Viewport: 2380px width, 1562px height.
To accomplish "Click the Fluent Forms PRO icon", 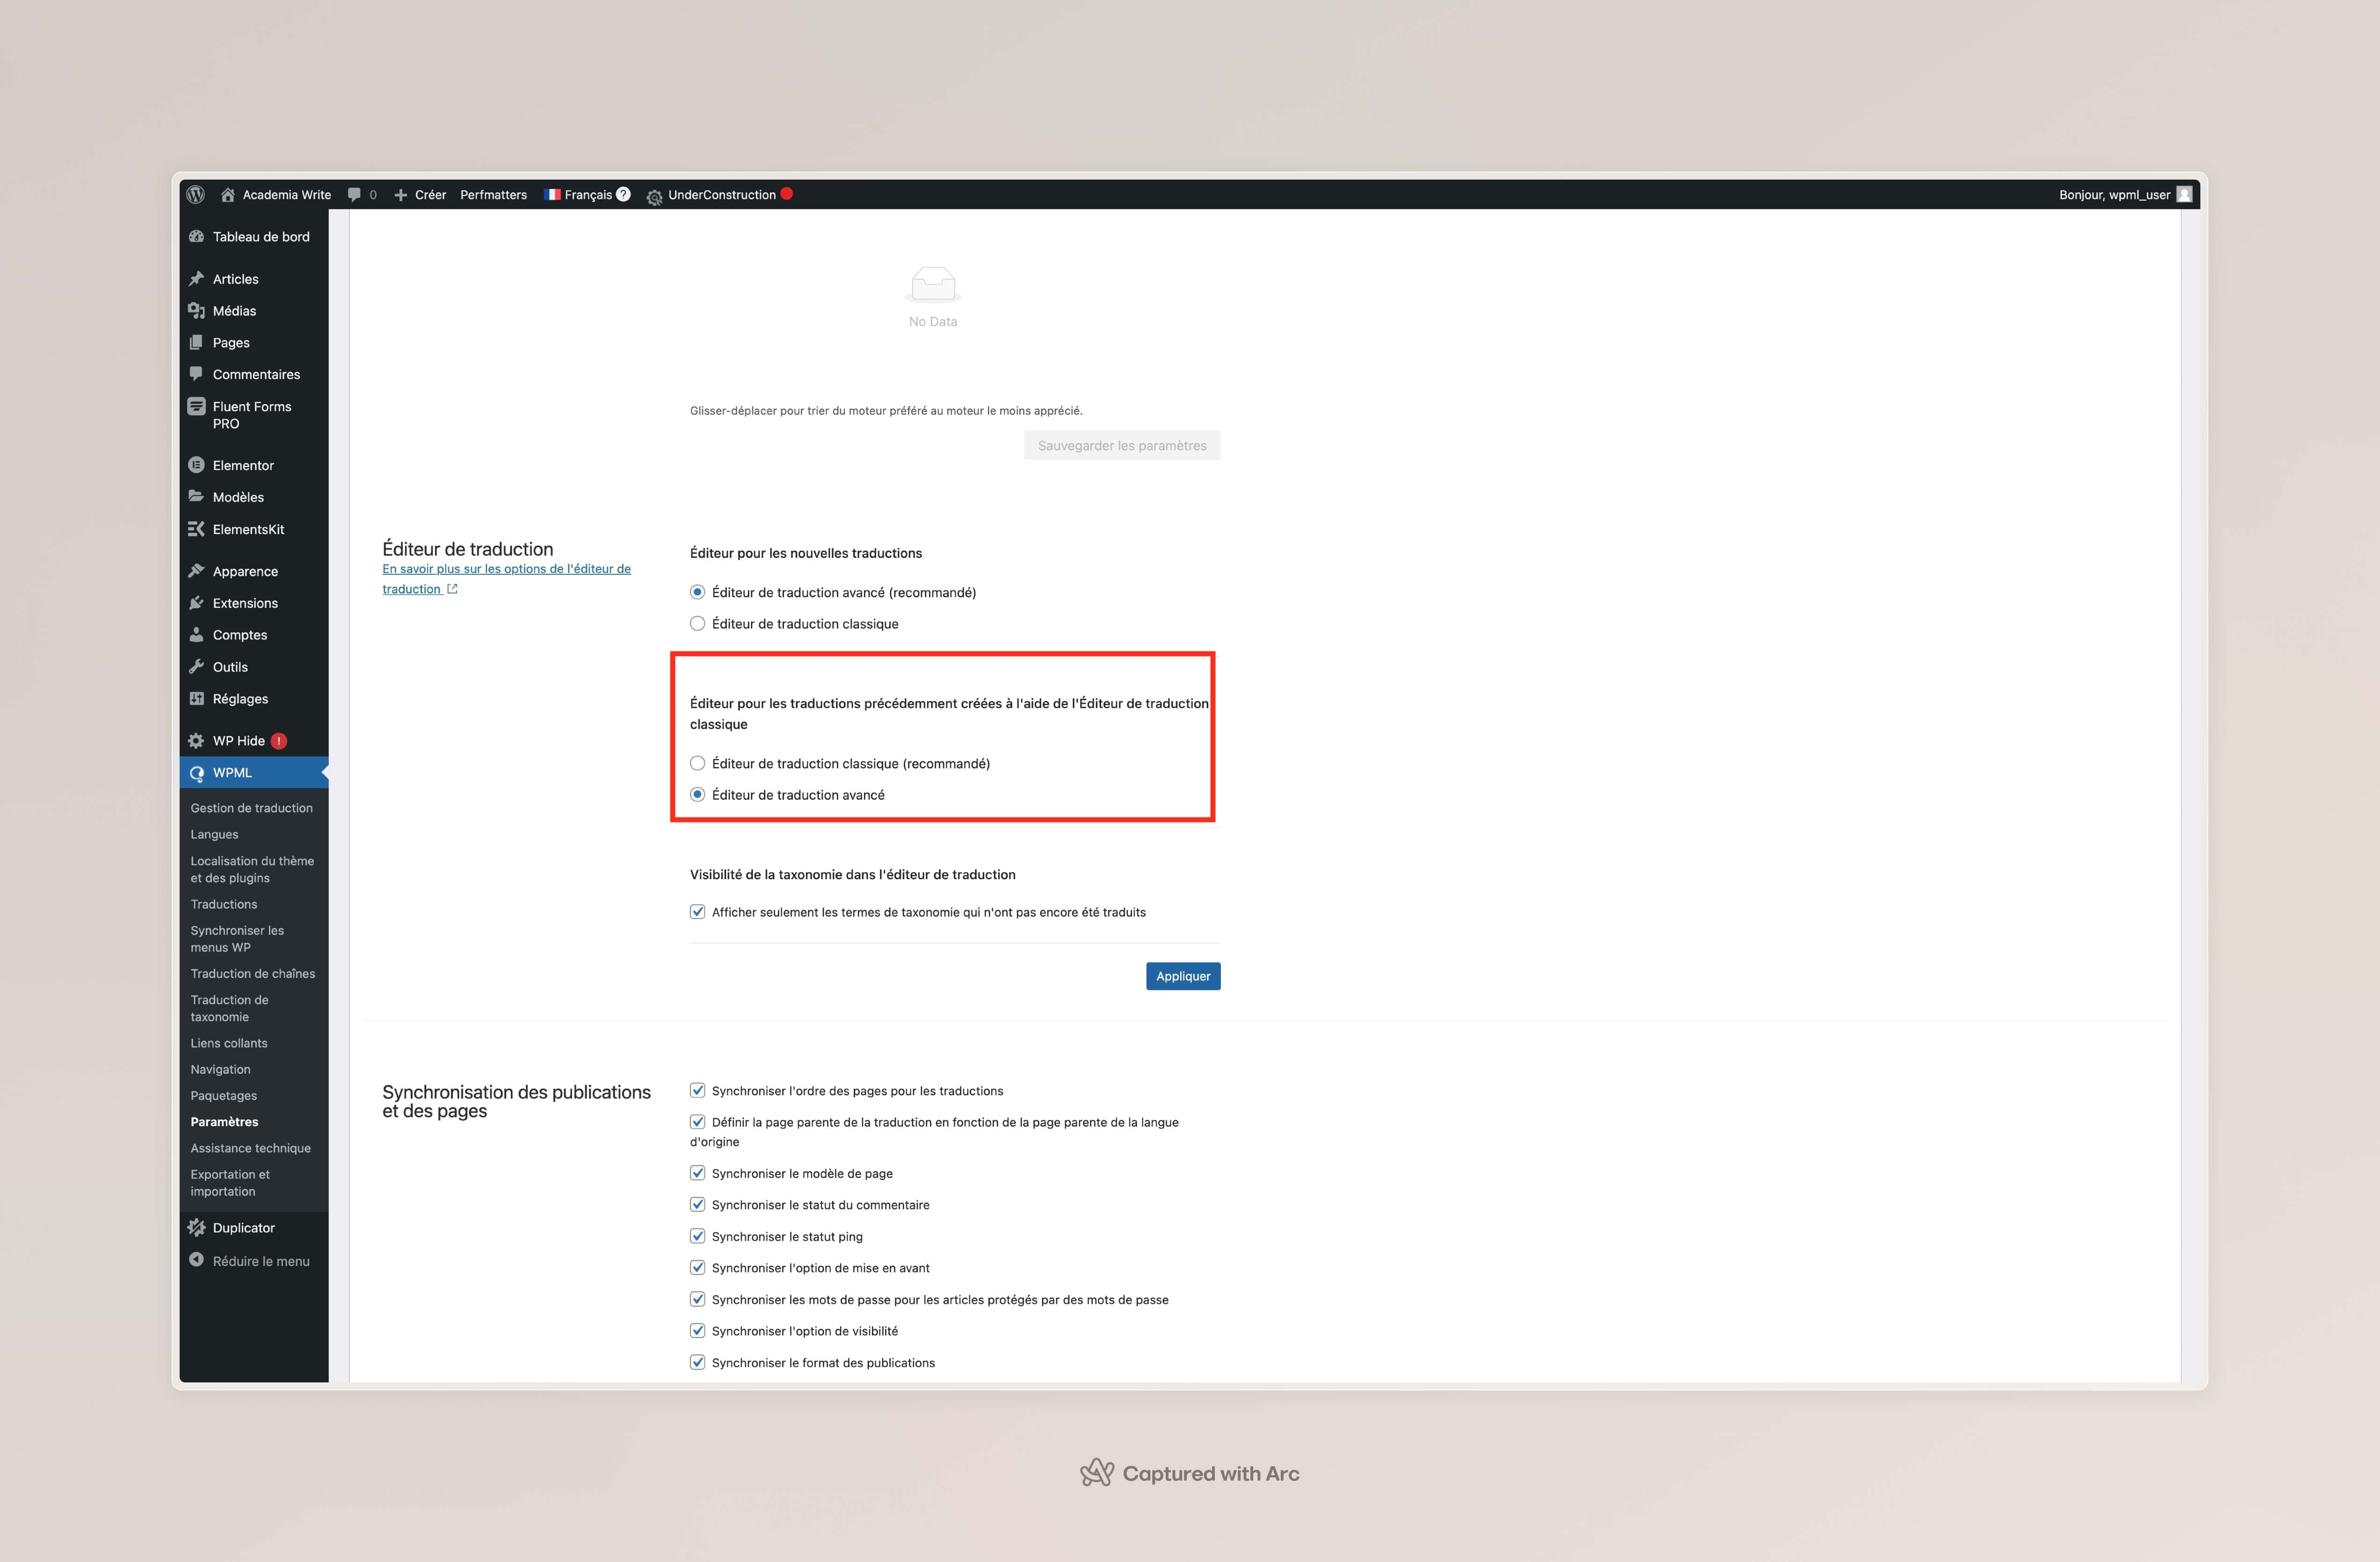I will (x=197, y=406).
